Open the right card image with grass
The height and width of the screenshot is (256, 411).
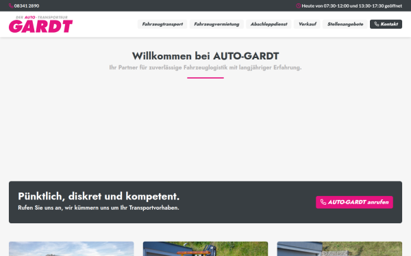click(340, 249)
